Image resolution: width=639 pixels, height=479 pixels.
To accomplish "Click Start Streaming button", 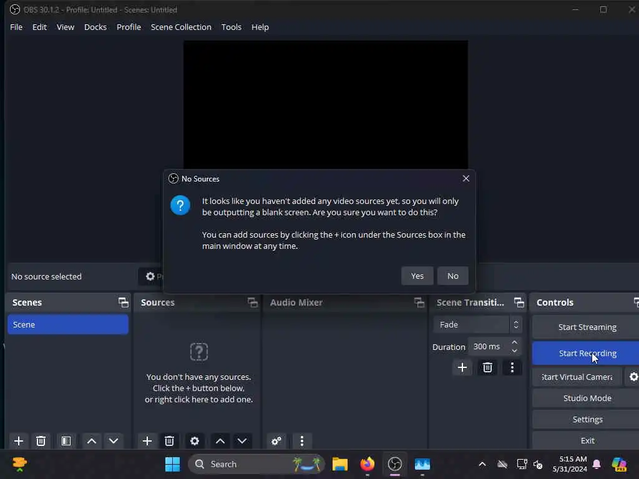I will [587, 327].
